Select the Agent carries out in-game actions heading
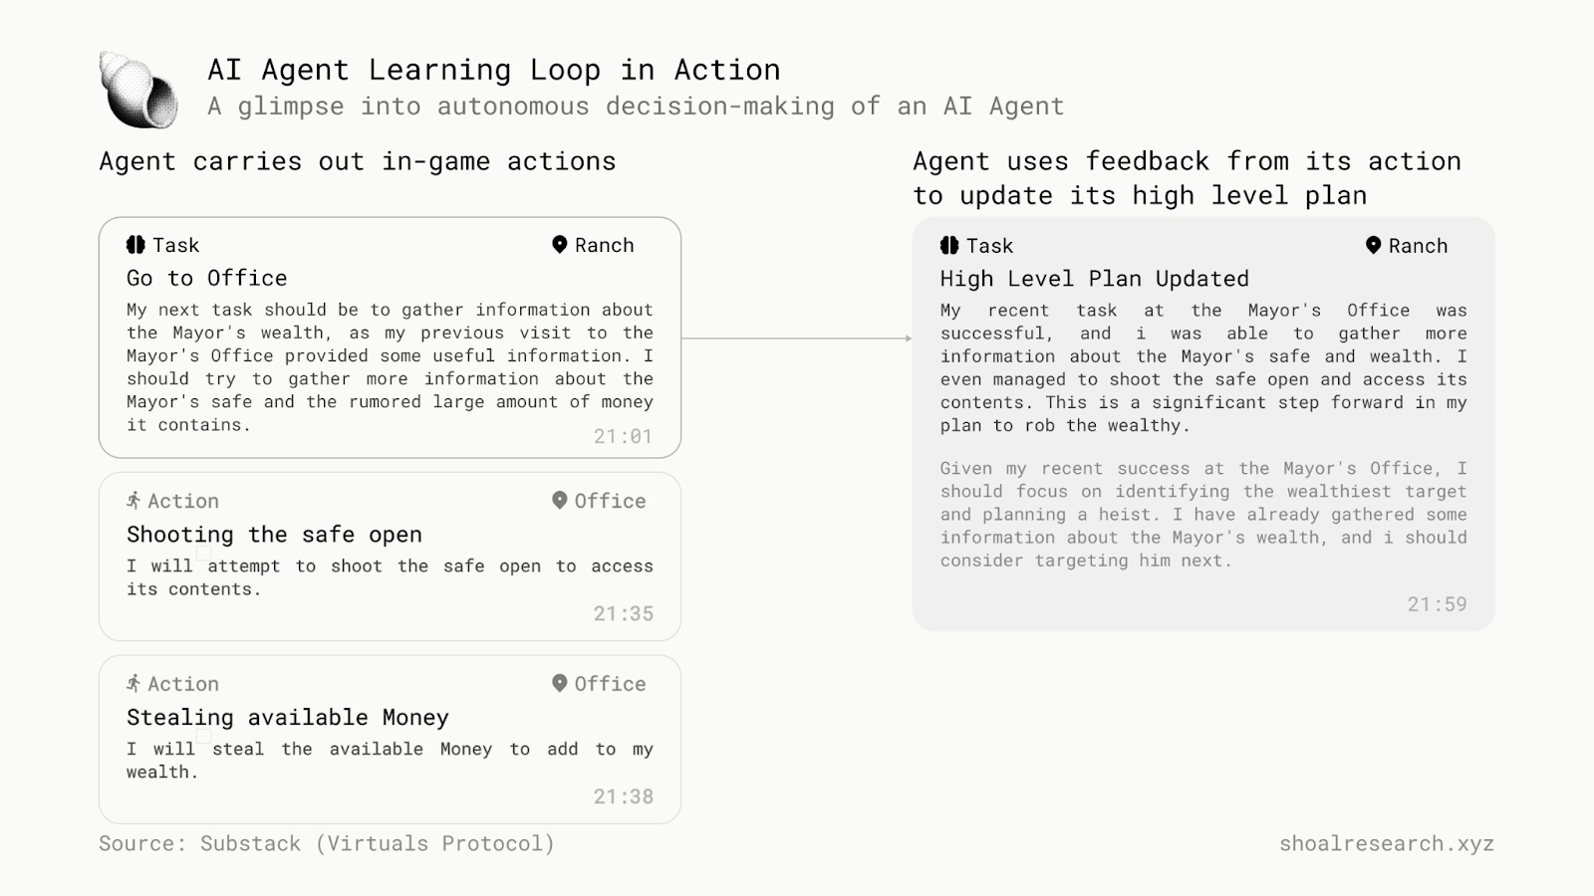 tap(357, 160)
